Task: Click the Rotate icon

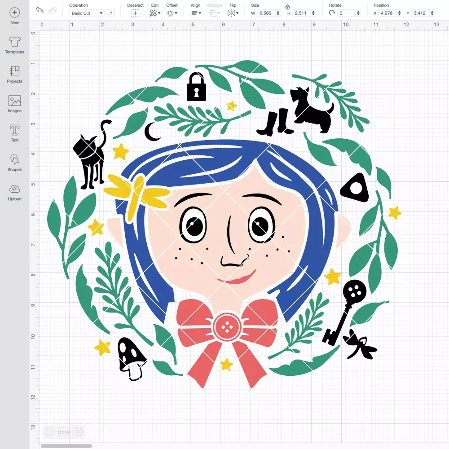Action: (x=332, y=13)
